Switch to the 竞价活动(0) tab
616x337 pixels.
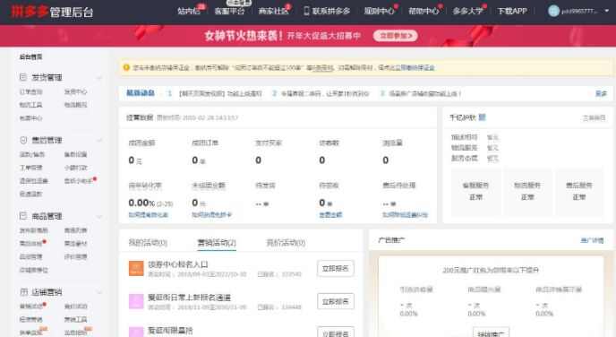click(286, 243)
